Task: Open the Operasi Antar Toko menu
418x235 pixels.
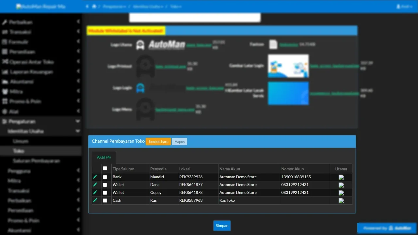Action: tap(32, 62)
